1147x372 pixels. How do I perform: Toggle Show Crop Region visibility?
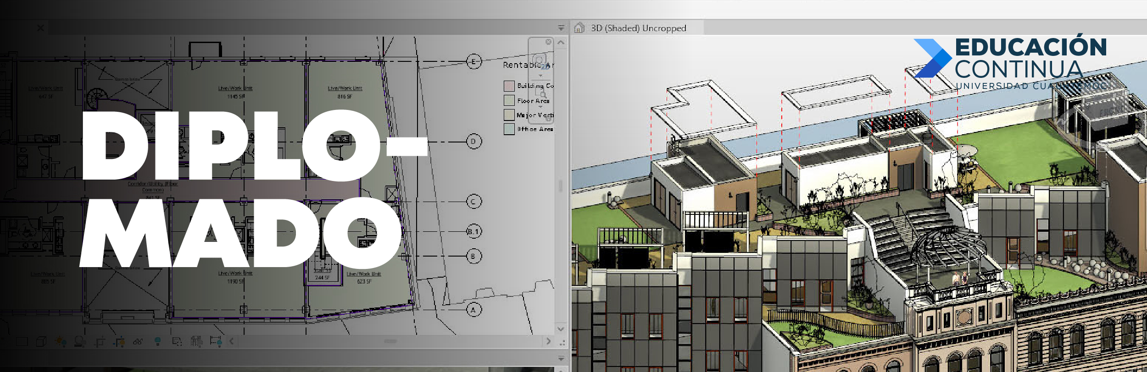click(119, 341)
